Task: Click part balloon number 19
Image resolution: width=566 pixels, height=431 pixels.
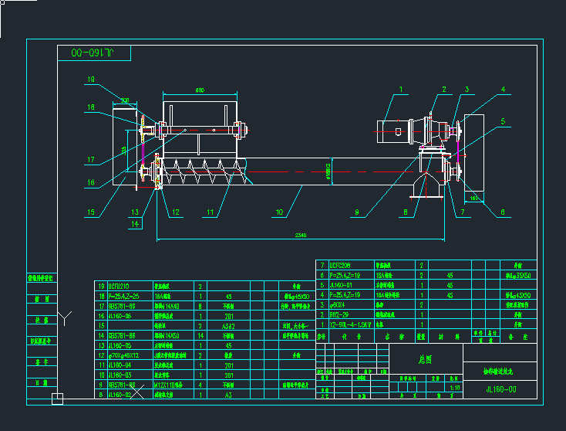Action: (x=90, y=80)
